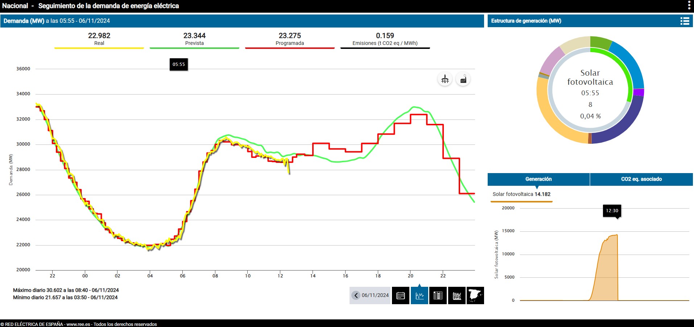Toggle the Real demand series legend
The image size is (694, 327).
99,40
